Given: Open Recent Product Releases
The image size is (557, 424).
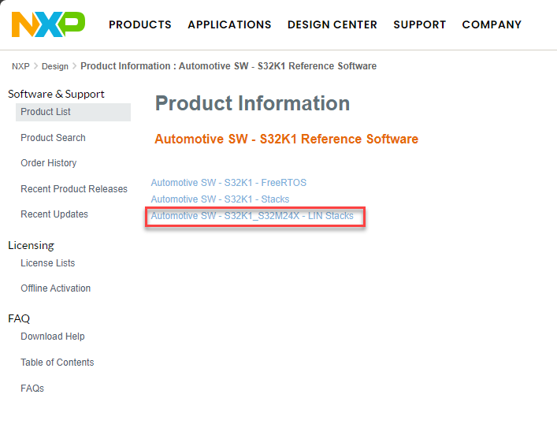Looking at the screenshot, I should click(x=74, y=189).
